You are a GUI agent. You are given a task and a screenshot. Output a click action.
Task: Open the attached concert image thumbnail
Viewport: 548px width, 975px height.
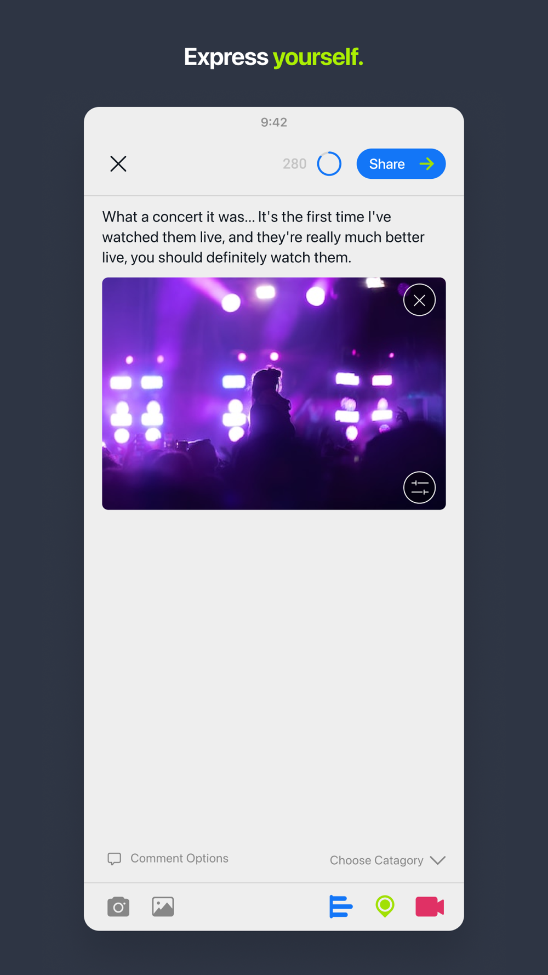273,393
